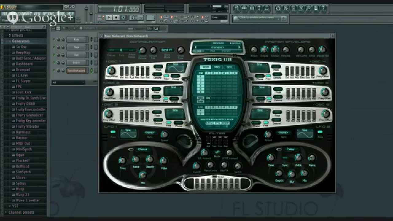This screenshot has width=393, height=221.
Task: Click the Chorus Depth knob
Action: [x=150, y=159]
